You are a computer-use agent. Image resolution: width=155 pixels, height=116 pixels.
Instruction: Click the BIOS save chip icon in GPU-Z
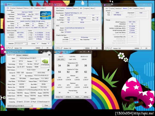[48, 70]
